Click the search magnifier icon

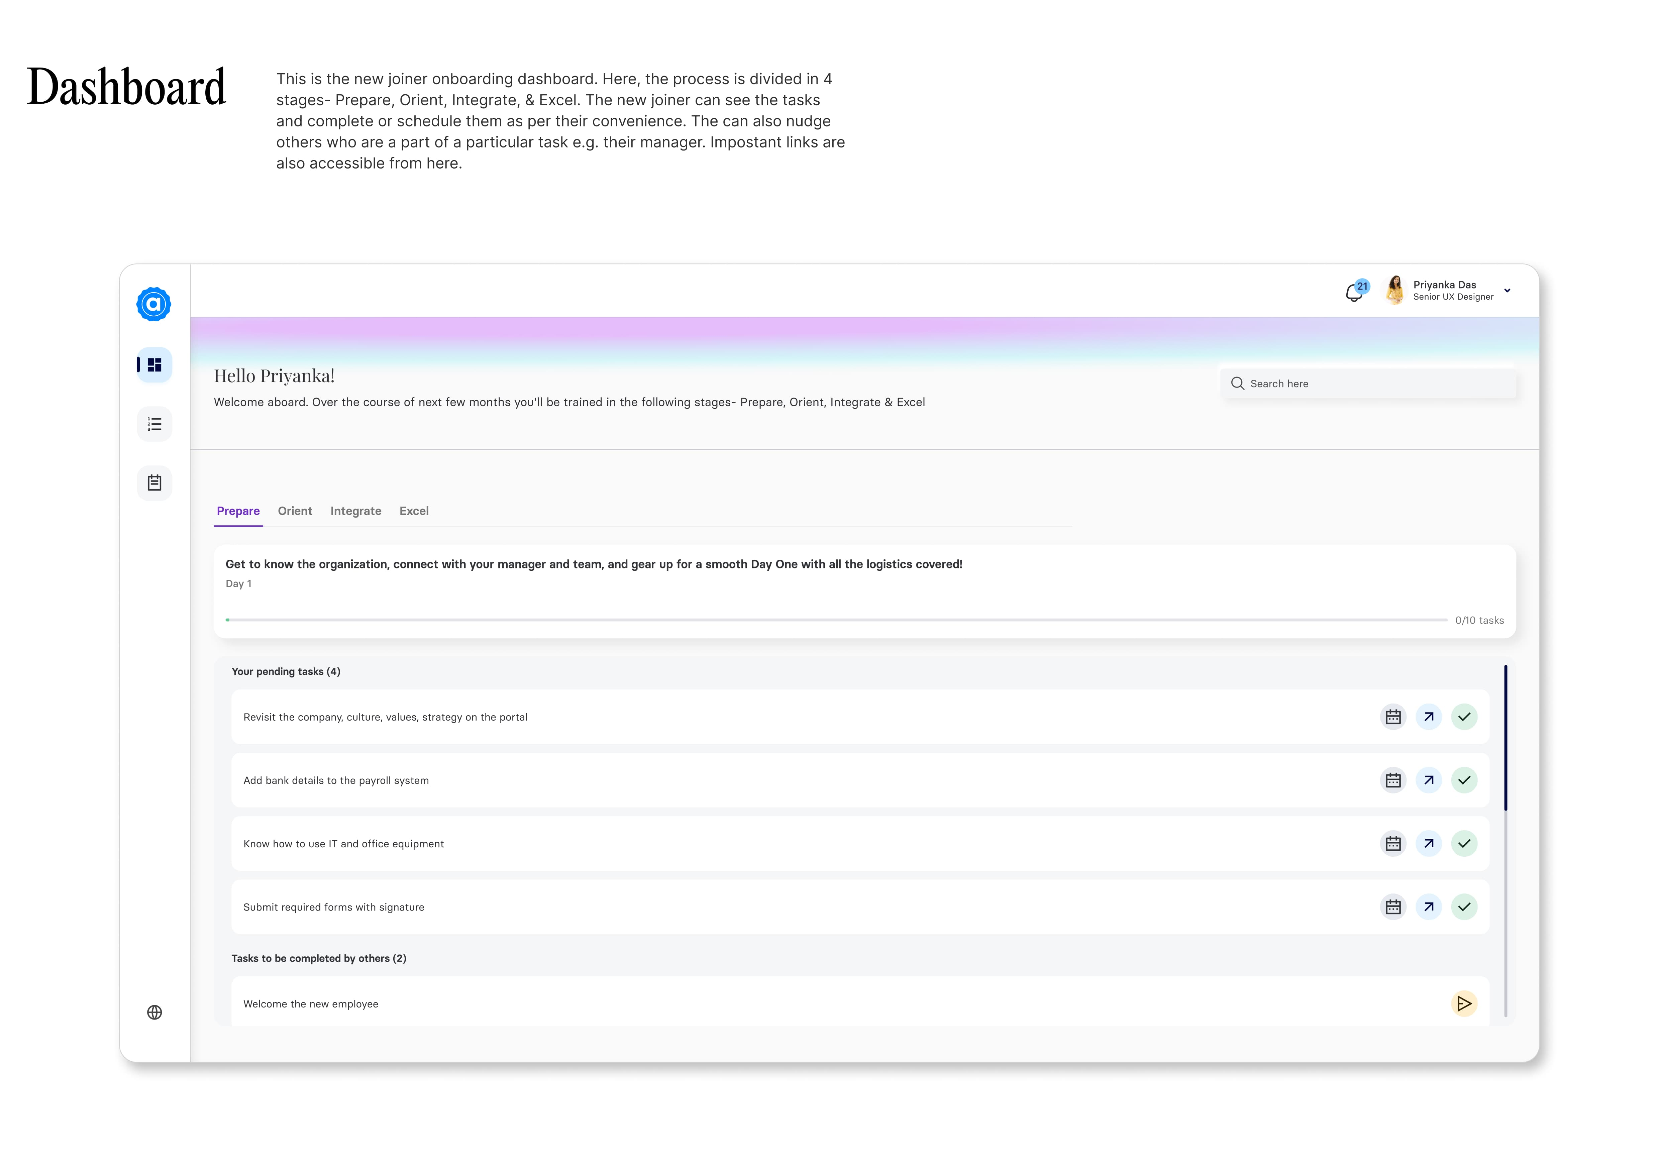click(1238, 384)
